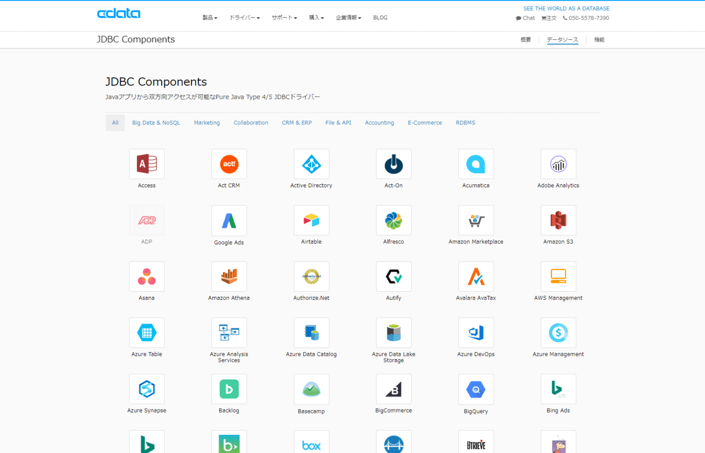Click the BigQuery connector icon
This screenshot has height=453, width=705.
[x=476, y=388]
